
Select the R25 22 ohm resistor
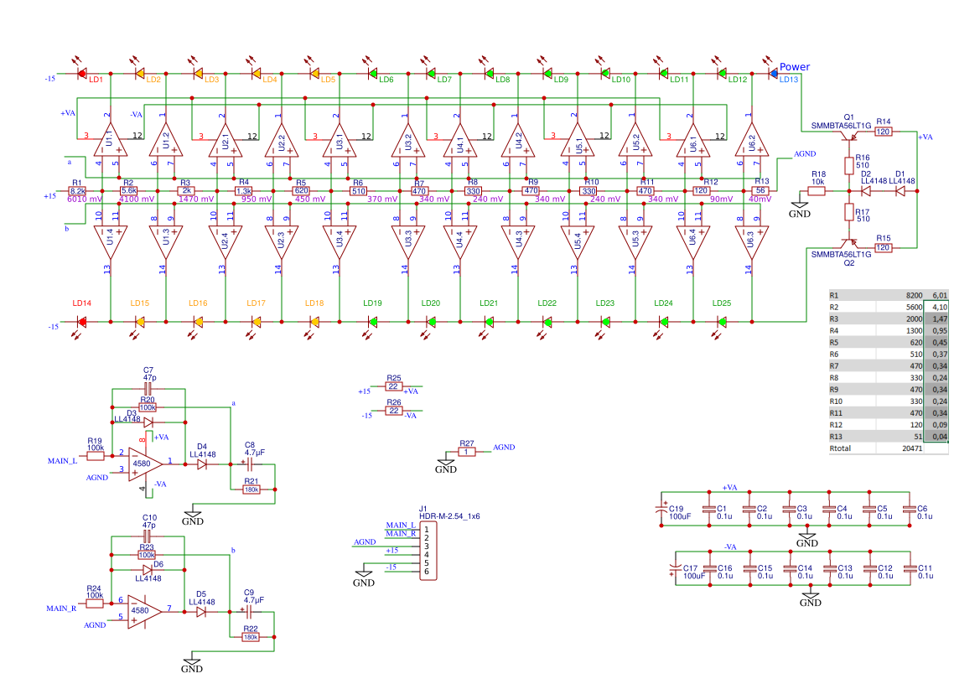[393, 386]
